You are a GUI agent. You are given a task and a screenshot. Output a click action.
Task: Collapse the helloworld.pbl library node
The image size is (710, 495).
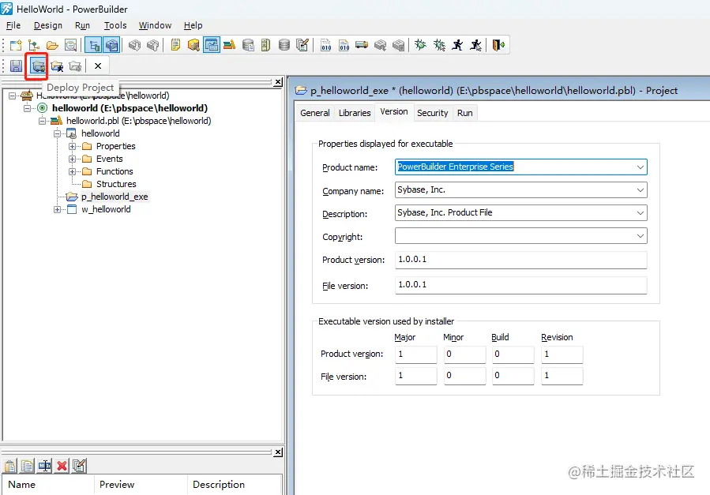click(x=42, y=121)
